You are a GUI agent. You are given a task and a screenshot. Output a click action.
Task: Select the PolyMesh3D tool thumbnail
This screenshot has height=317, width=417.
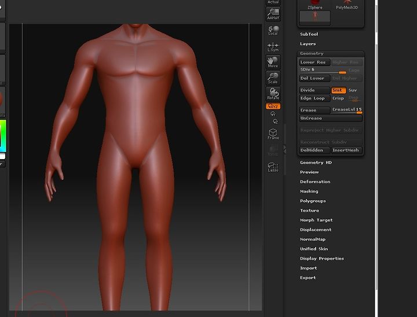(347, 5)
